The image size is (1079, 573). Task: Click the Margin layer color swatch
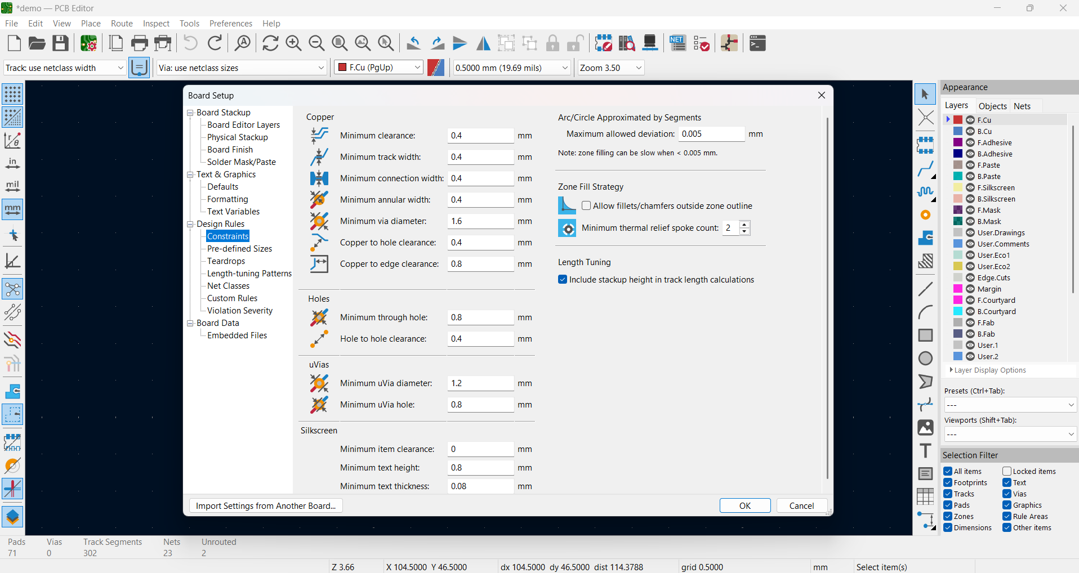pos(958,289)
